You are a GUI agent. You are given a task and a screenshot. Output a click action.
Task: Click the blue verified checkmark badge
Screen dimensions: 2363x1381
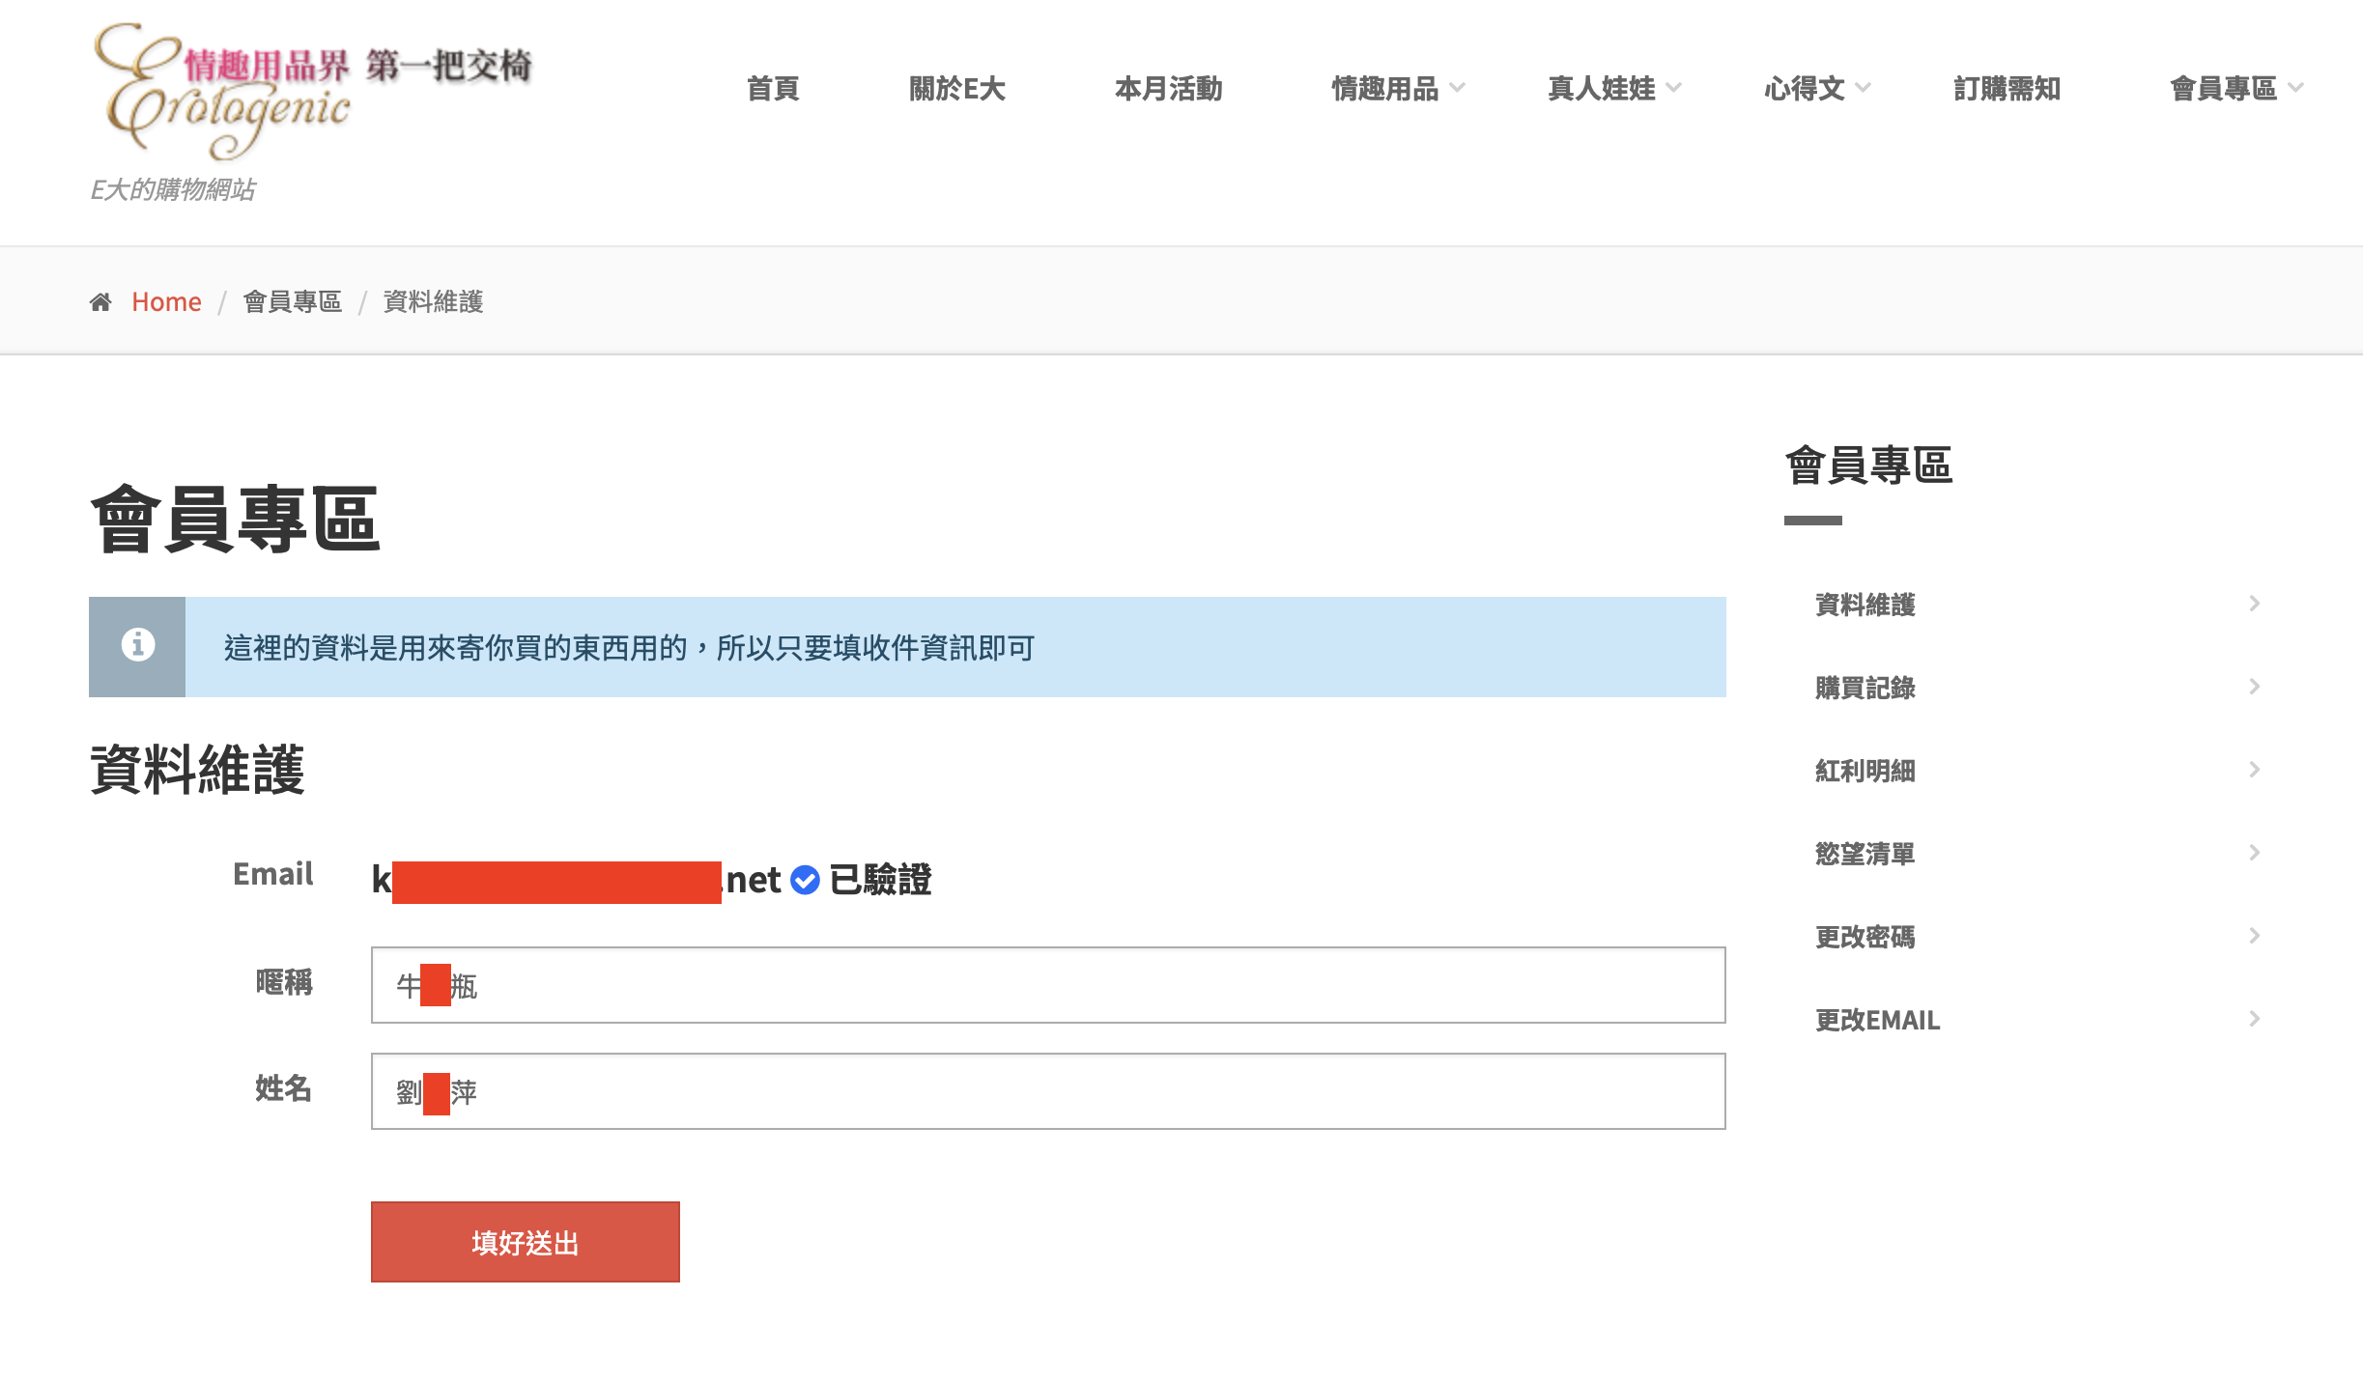coord(805,880)
